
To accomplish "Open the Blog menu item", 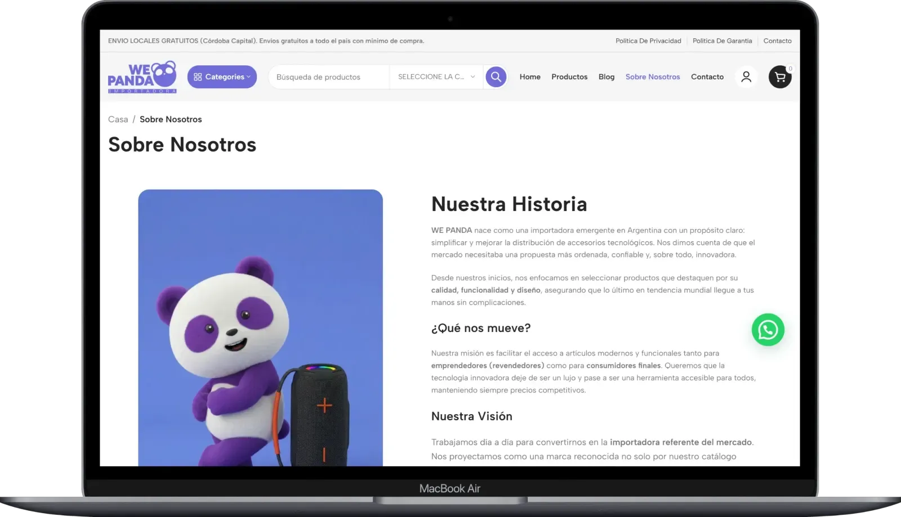I will 606,77.
